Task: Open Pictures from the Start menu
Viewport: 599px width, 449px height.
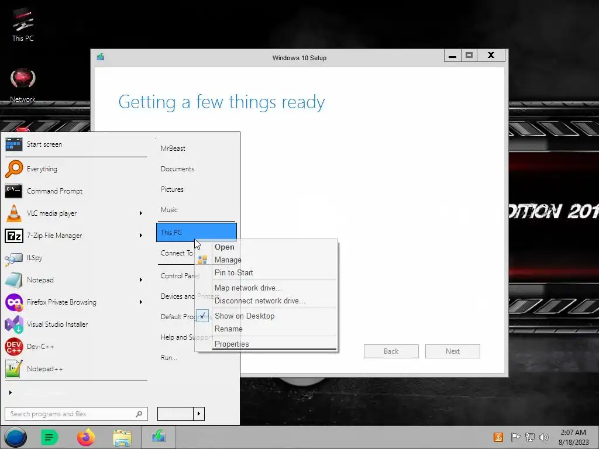Action: pyautogui.click(x=172, y=189)
